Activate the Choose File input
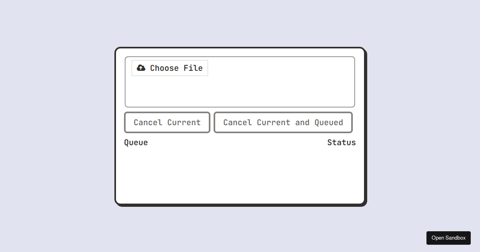 point(170,68)
